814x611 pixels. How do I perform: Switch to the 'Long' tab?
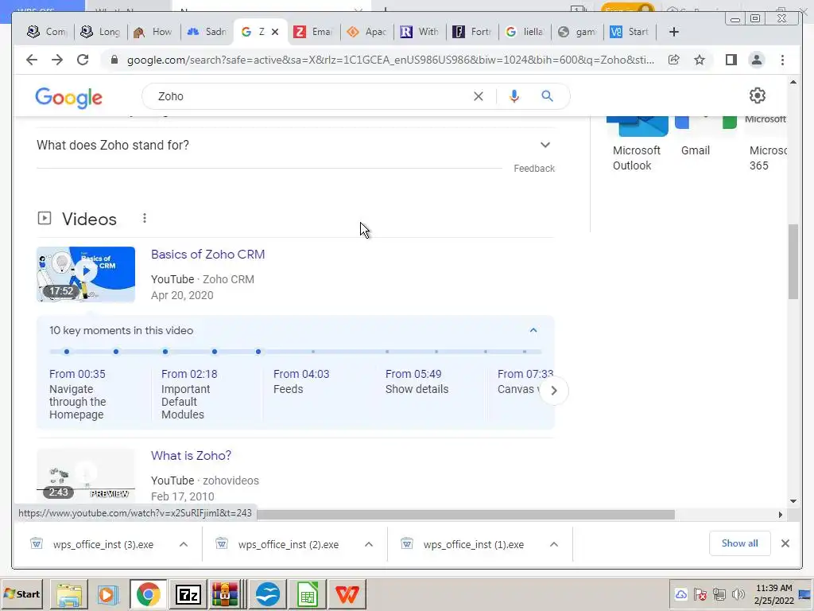101,32
